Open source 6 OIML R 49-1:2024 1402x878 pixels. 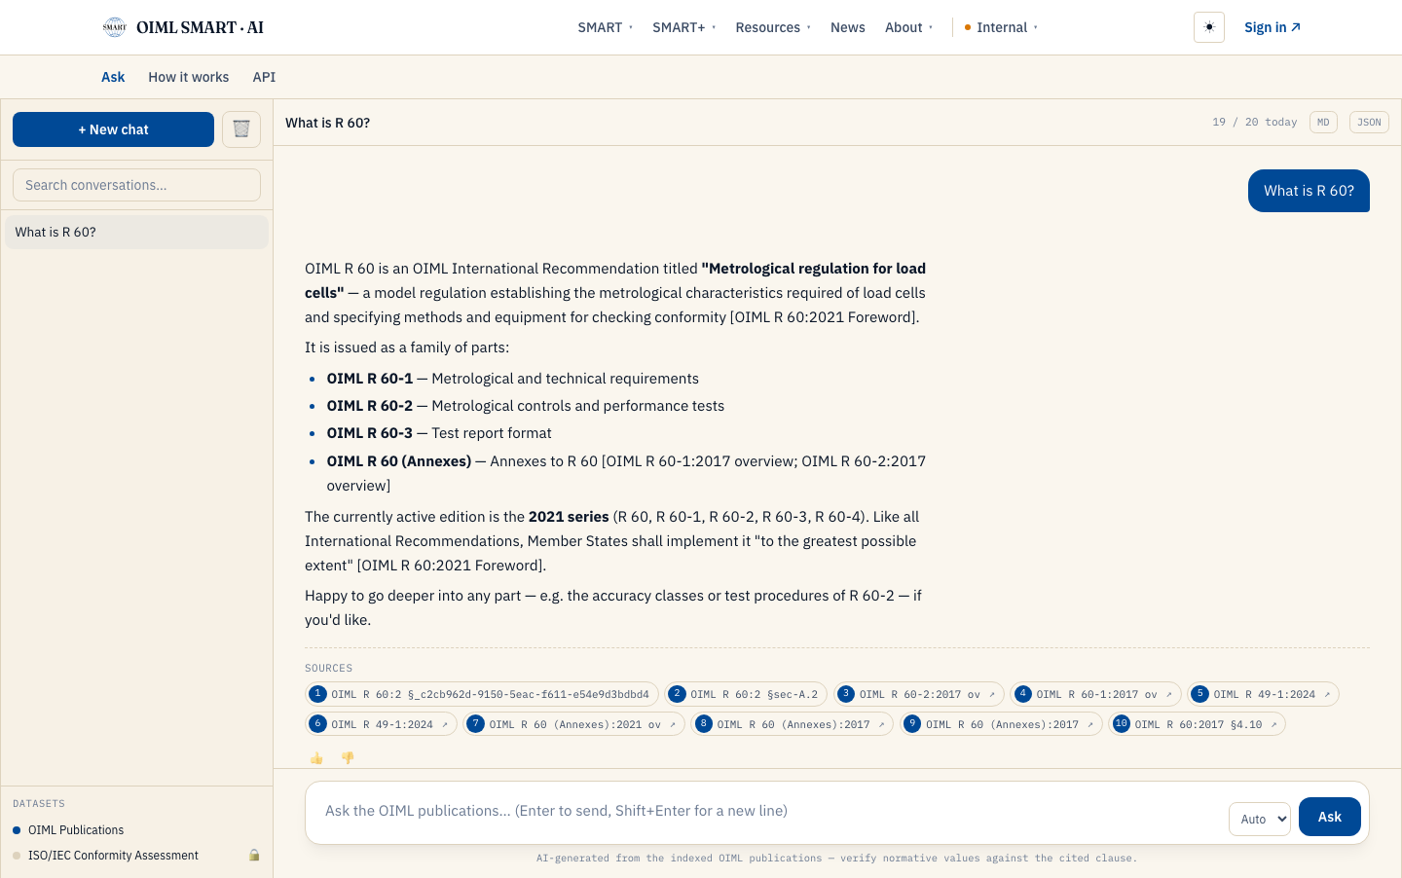[381, 724]
